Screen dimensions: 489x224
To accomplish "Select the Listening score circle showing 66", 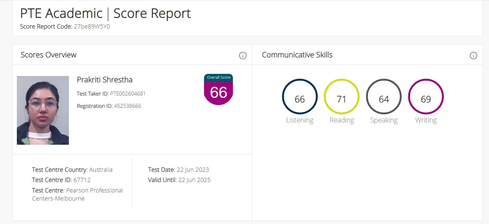I will pos(300,97).
